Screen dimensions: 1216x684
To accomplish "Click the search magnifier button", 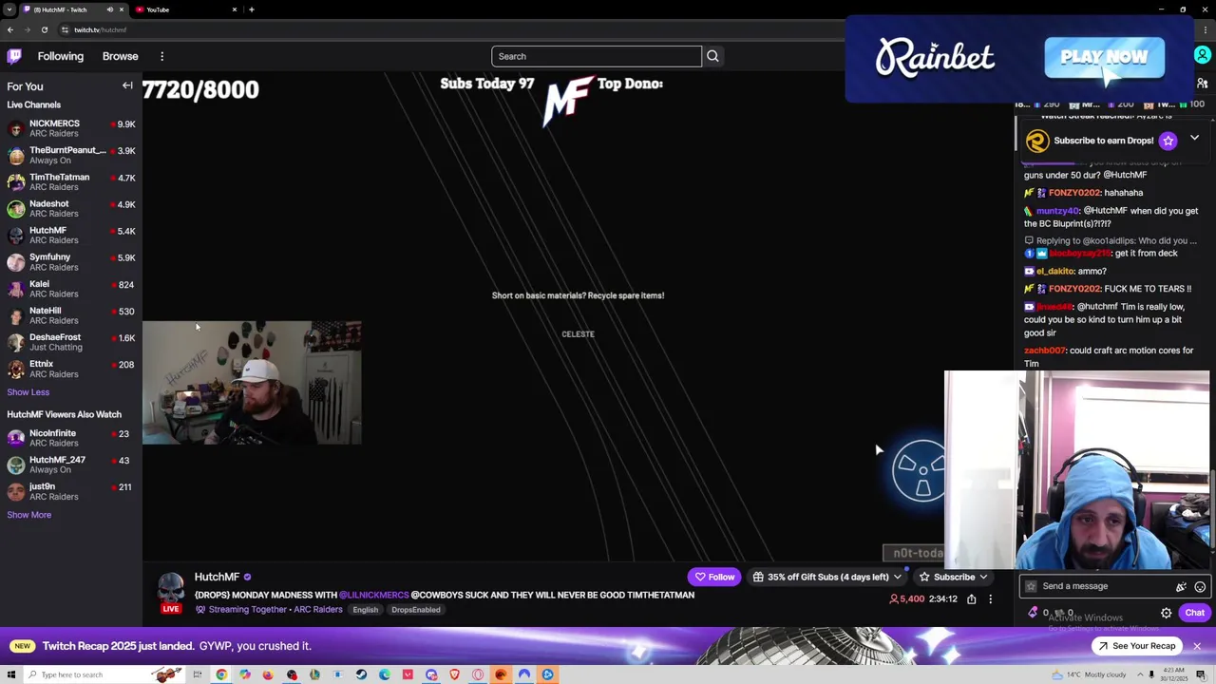I will pos(712,56).
